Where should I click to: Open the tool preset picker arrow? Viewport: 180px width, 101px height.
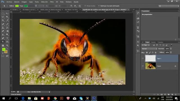click(x=7, y=6)
